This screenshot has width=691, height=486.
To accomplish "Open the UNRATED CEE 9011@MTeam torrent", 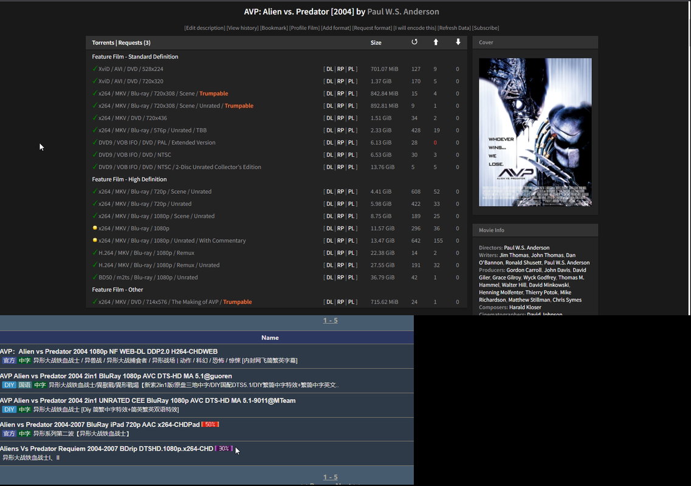I will (148, 400).
